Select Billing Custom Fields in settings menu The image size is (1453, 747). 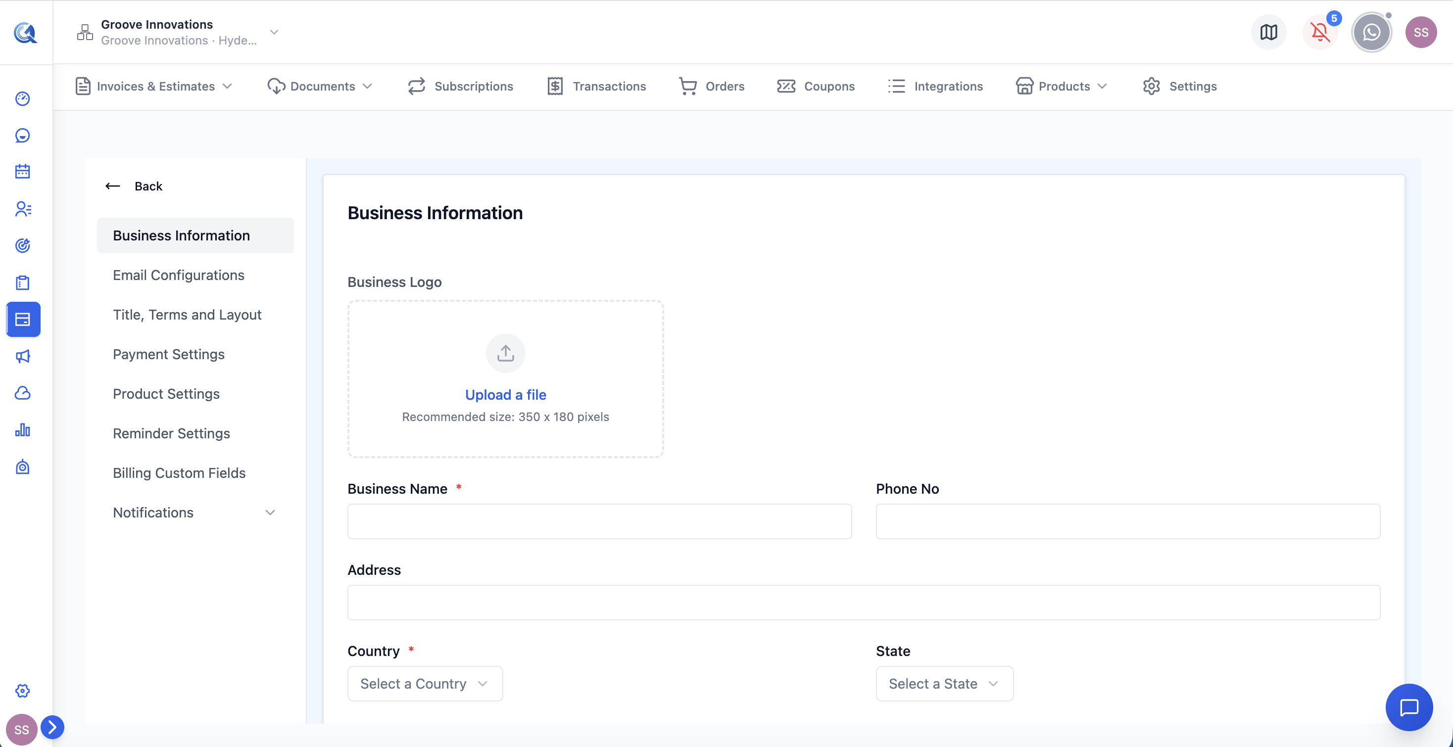coord(179,473)
